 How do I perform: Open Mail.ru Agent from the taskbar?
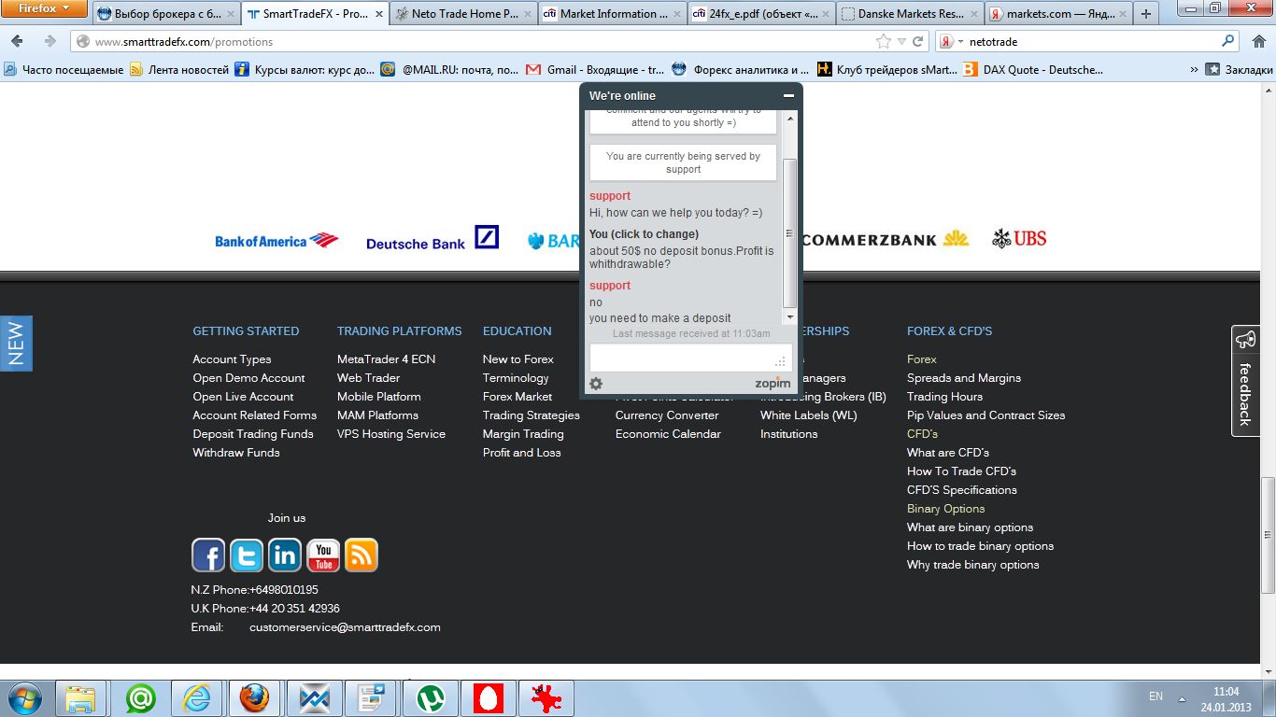click(141, 698)
